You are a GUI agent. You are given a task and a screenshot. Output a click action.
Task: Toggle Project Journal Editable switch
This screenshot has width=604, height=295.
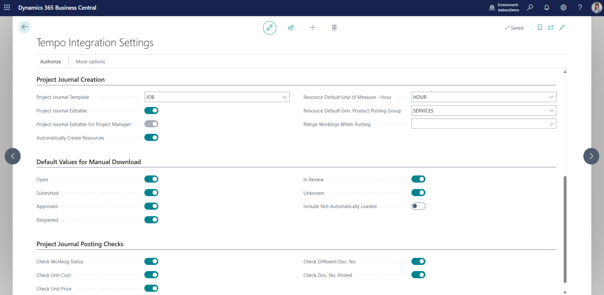pyautogui.click(x=151, y=110)
